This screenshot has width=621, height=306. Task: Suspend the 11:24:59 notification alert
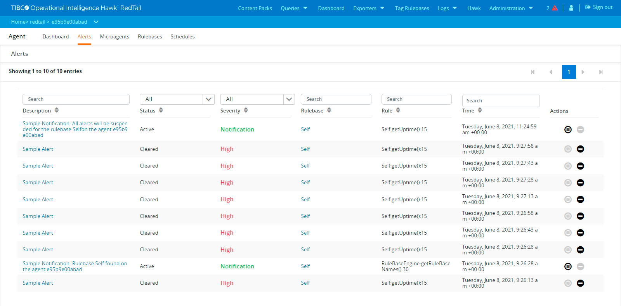click(568, 130)
